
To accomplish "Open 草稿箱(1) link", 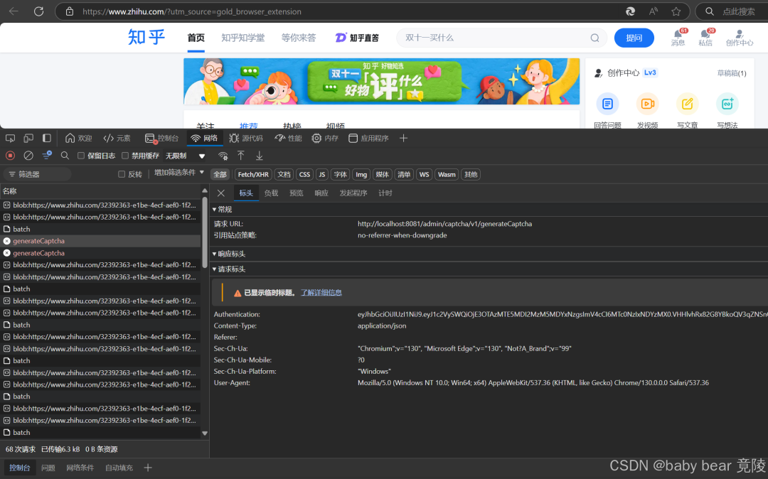I will click(x=731, y=73).
